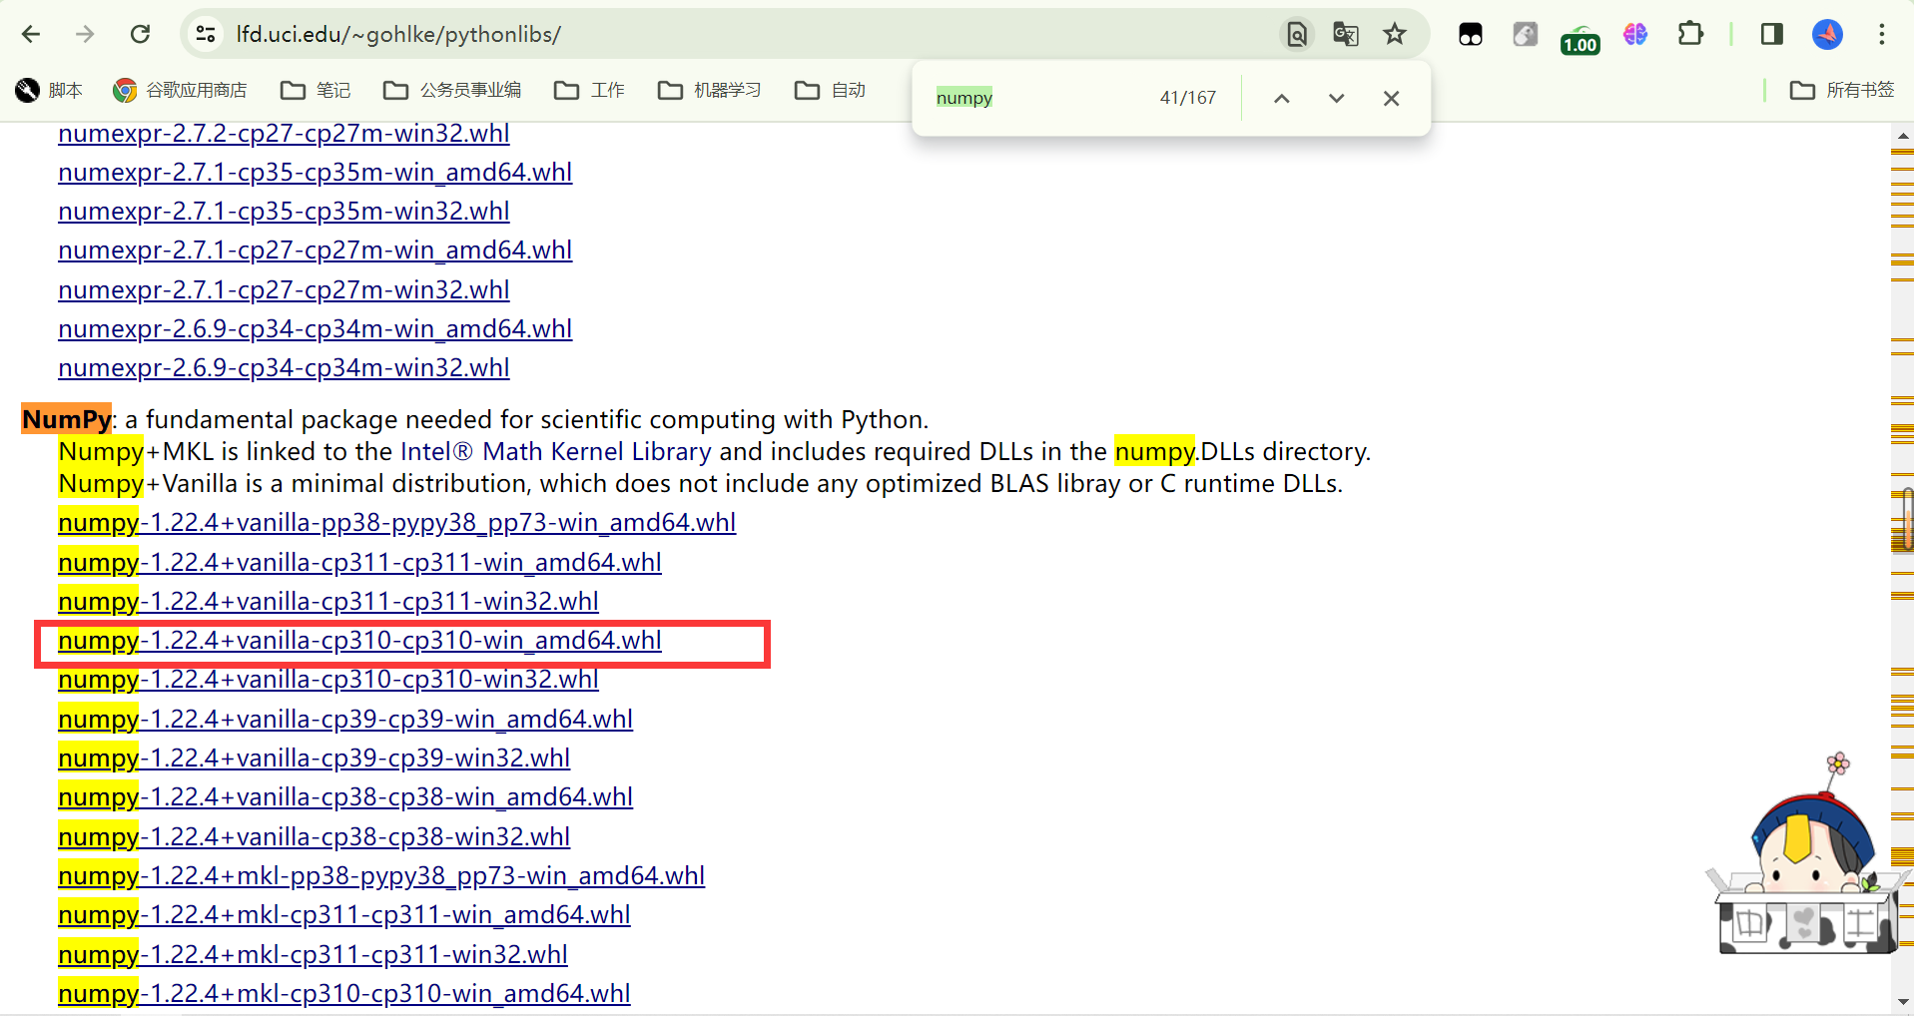Open the black-and-white face extension icon
Image resolution: width=1914 pixels, height=1016 pixels.
coord(1471,35)
